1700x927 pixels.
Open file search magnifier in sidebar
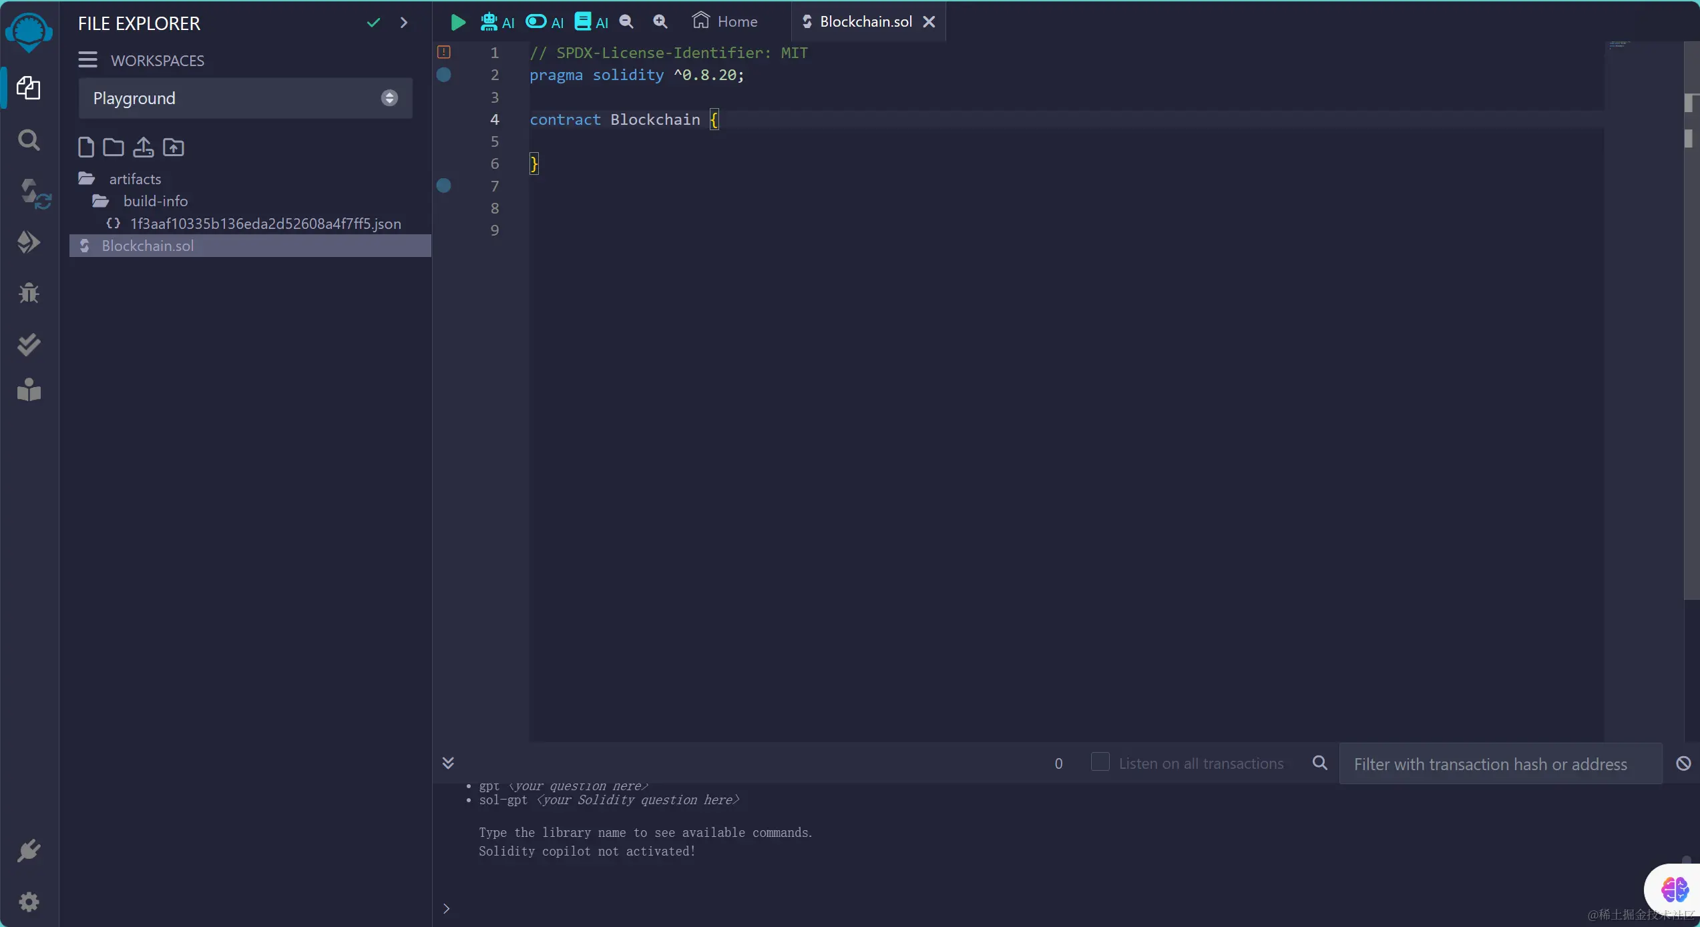pyautogui.click(x=29, y=140)
